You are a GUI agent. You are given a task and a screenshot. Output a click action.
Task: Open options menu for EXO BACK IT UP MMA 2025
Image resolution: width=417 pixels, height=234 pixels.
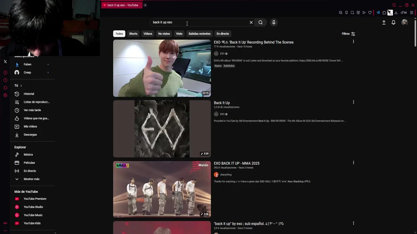tap(353, 162)
